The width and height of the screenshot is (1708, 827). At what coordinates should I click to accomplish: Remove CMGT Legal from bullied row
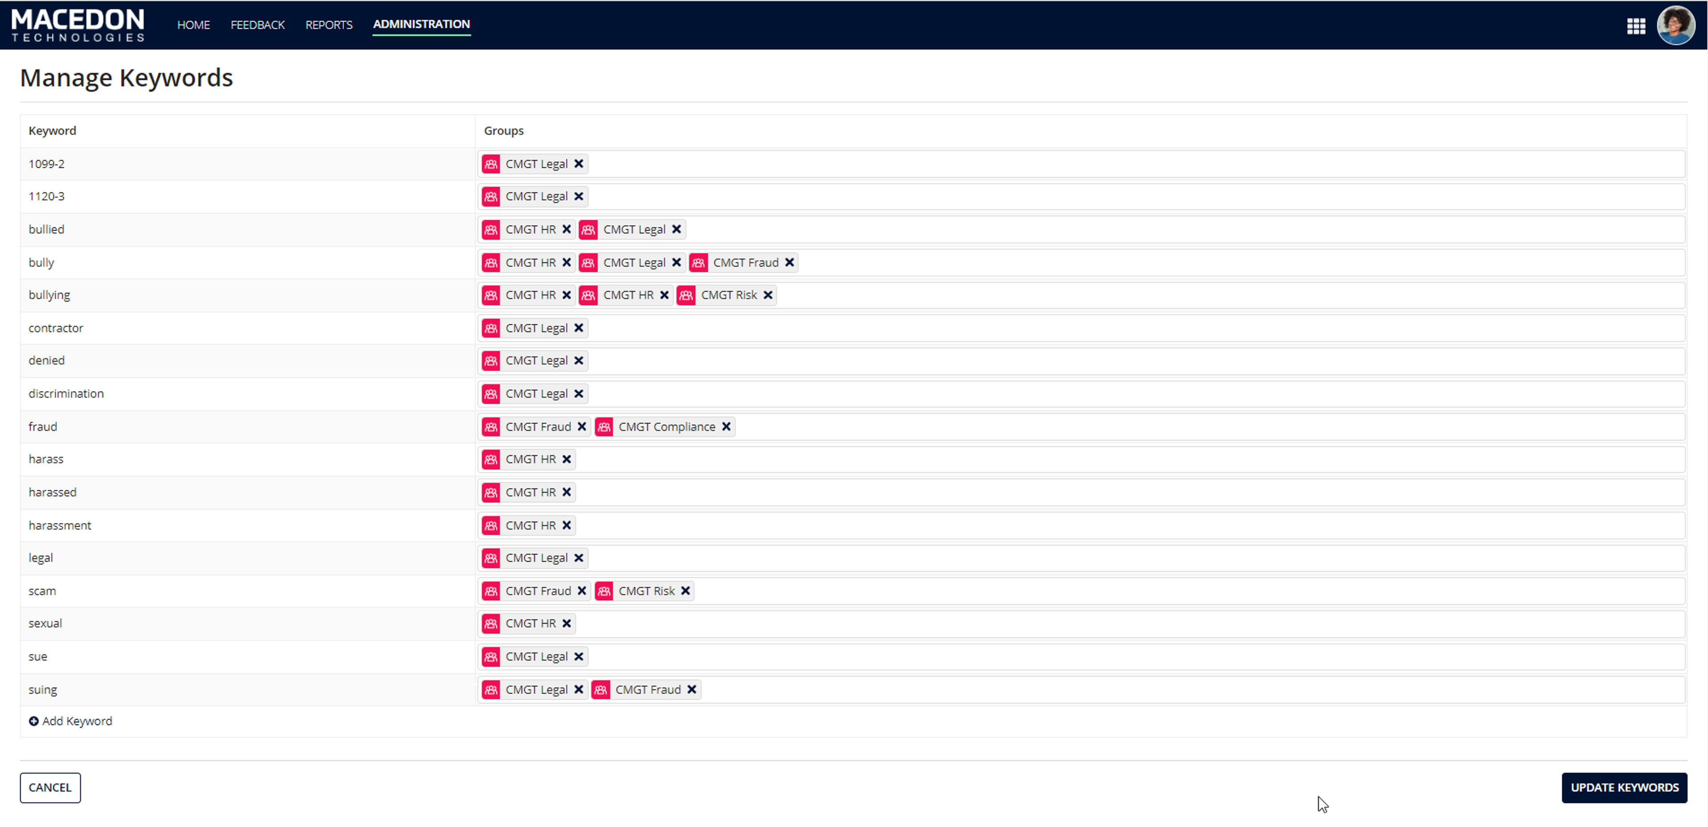click(x=676, y=230)
